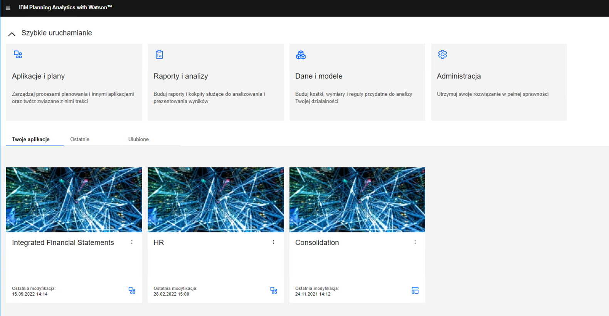Open the HR application thumbnail image
609x316 pixels.
pyautogui.click(x=215, y=199)
